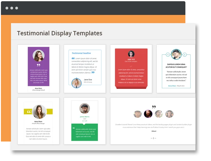
Task: Click the next arrow in teal template
Action: 185,55
